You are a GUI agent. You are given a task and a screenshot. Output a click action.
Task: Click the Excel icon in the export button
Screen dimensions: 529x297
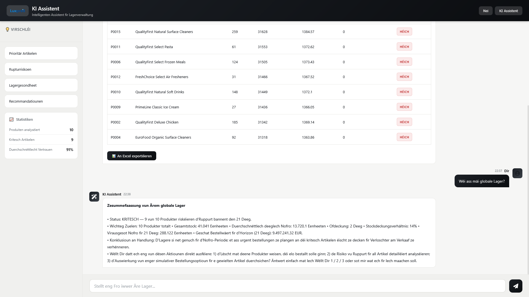[114, 156]
